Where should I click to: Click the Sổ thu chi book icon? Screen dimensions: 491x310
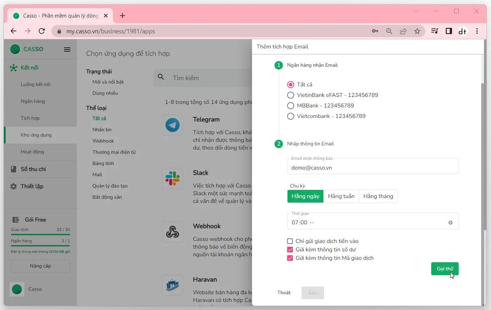[x=13, y=169]
